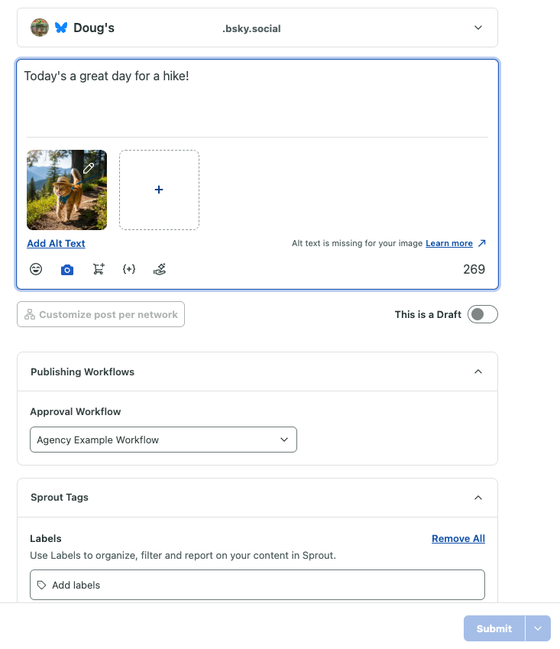Open AI Assist via the sparkle hand icon

160,269
